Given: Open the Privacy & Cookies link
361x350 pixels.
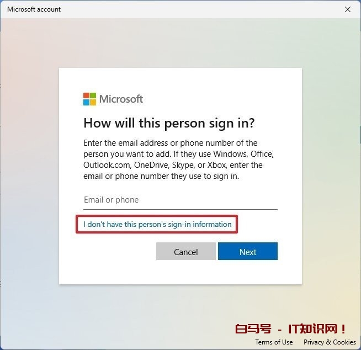Looking at the screenshot, I should point(330,342).
